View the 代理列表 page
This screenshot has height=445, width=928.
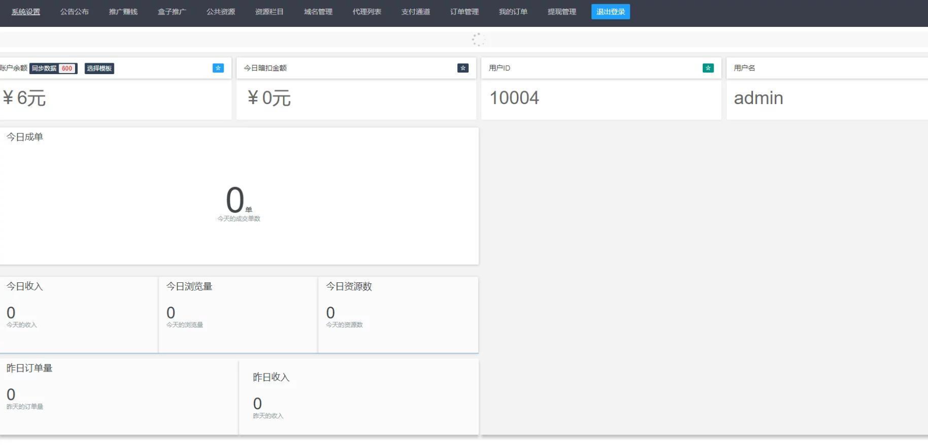(x=367, y=12)
